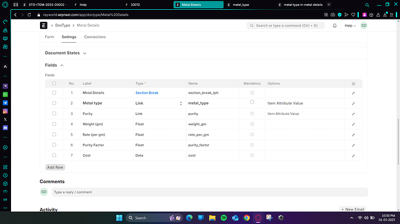Edit the Cost field row with pencil icon
Screen dimensions: 400x224
tap(353, 156)
